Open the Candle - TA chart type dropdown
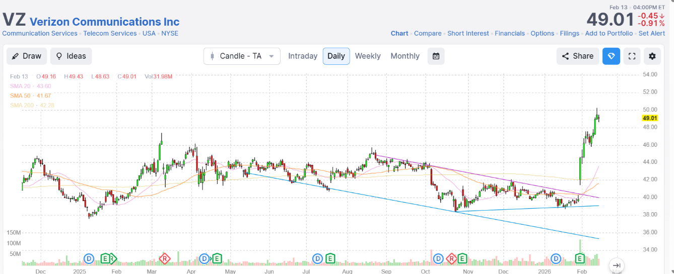The image size is (674, 274). pos(242,56)
